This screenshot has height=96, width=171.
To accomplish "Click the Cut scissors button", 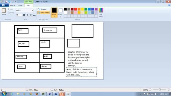I will point(10,9).
